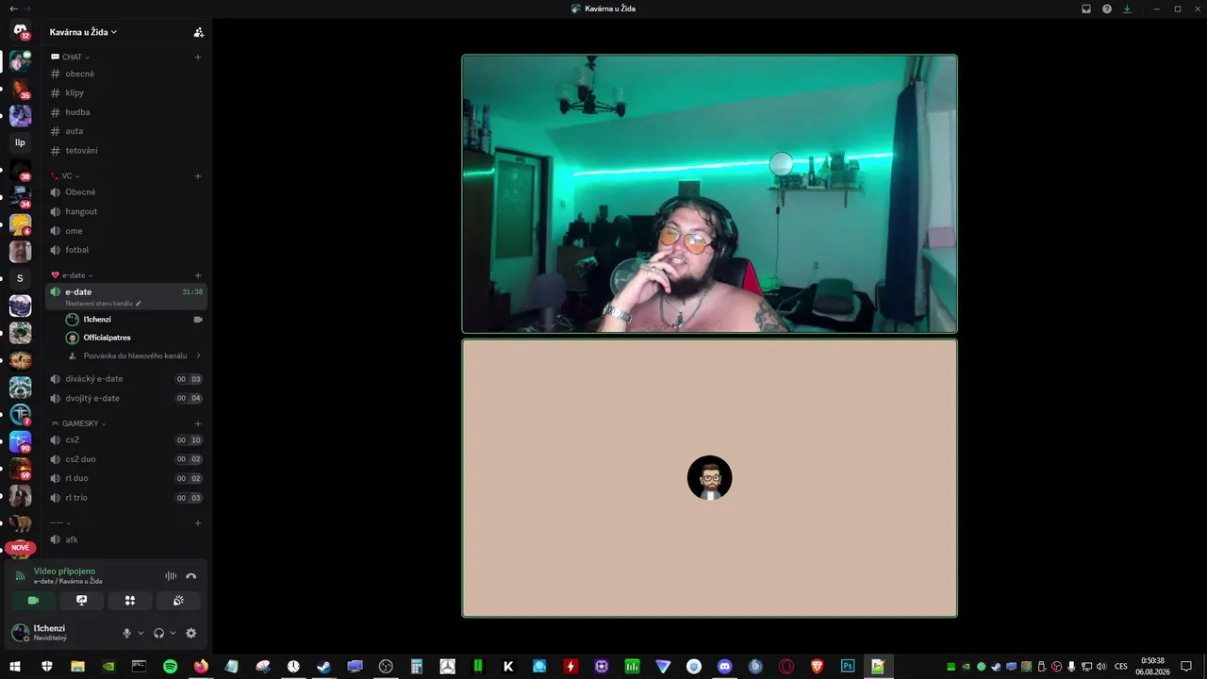The height and width of the screenshot is (679, 1207).
Task: Open noise suppression waveform icon
Action: pos(171,576)
